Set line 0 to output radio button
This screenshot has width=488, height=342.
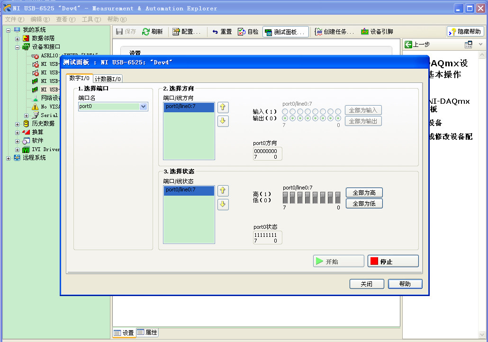(338, 118)
